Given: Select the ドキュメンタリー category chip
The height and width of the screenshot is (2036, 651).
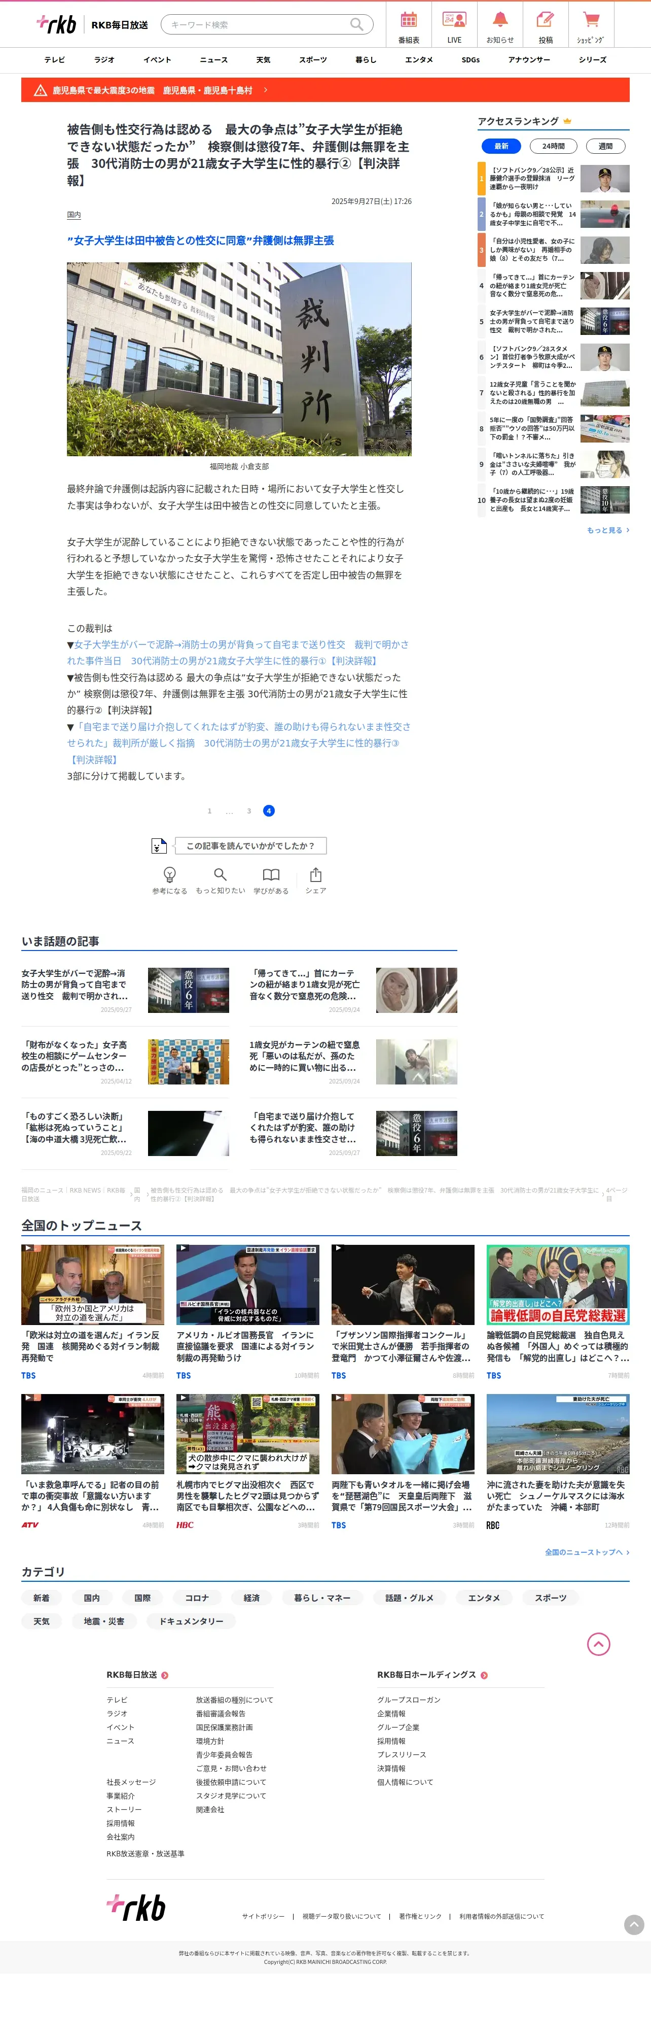Looking at the screenshot, I should click(191, 1621).
